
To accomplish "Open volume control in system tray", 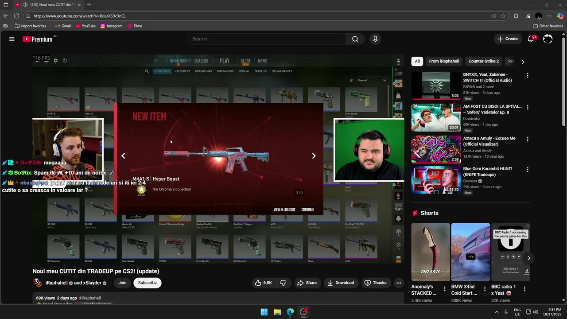I will click(536, 312).
